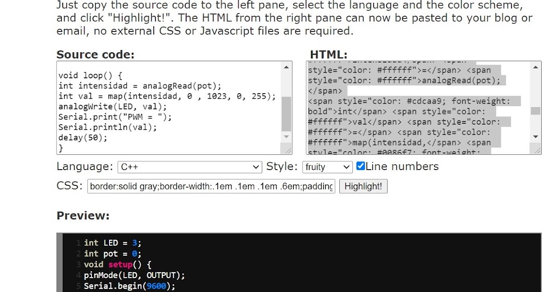
Task: Click the Preview: heading
Action: coord(82,216)
